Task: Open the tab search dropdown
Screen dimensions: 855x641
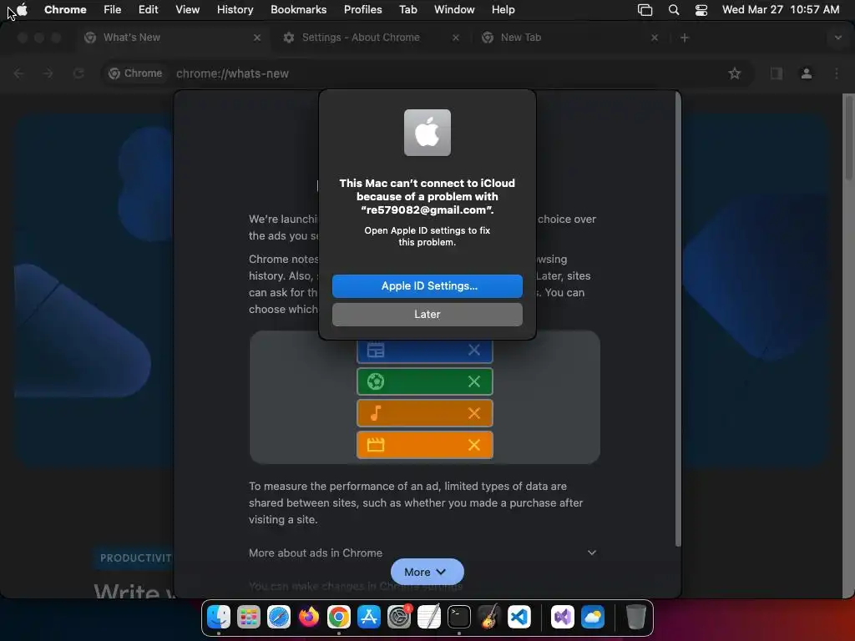Action: [x=837, y=38]
